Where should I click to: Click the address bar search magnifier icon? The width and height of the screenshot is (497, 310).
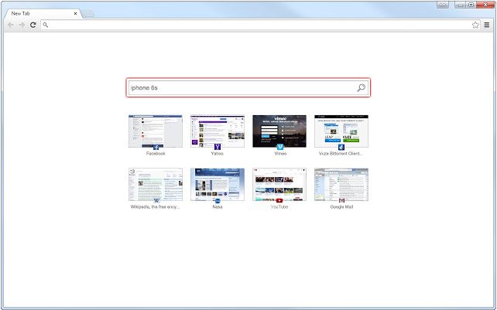coord(46,25)
